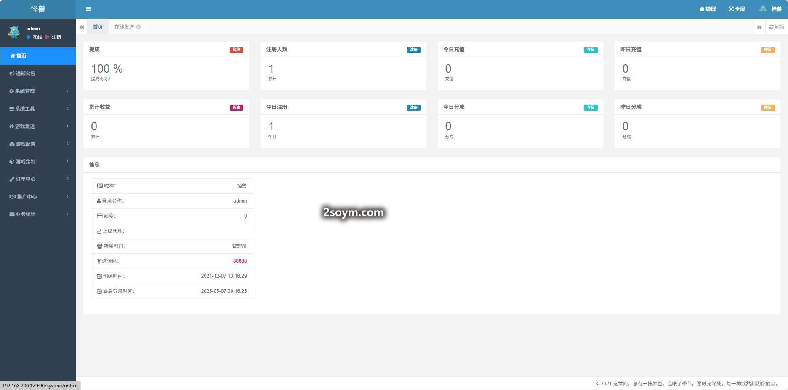Click admin avatar in sidebar
Image resolution: width=788 pixels, height=390 pixels.
click(14, 32)
